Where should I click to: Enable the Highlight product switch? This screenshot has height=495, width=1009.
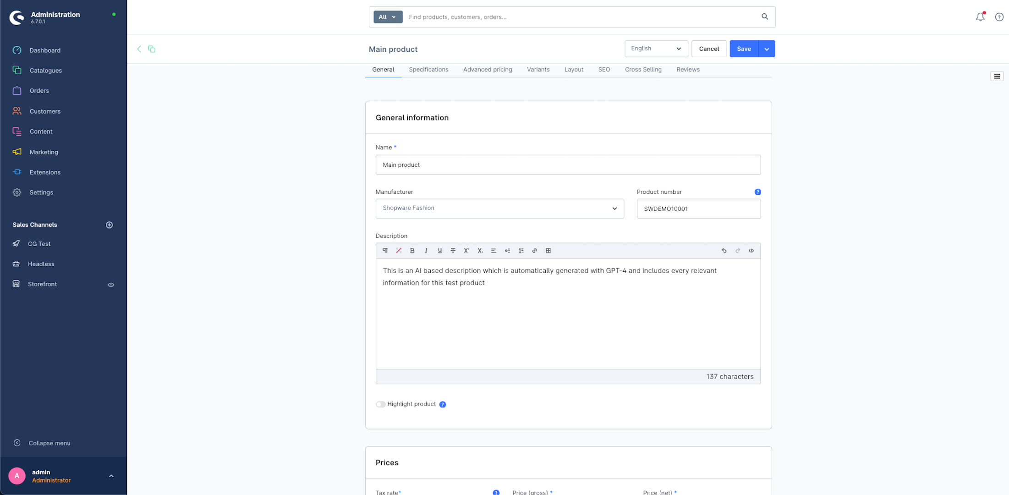click(x=380, y=404)
